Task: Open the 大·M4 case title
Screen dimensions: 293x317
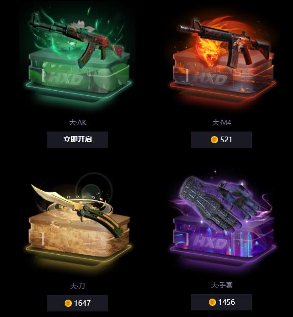Action: pos(222,122)
